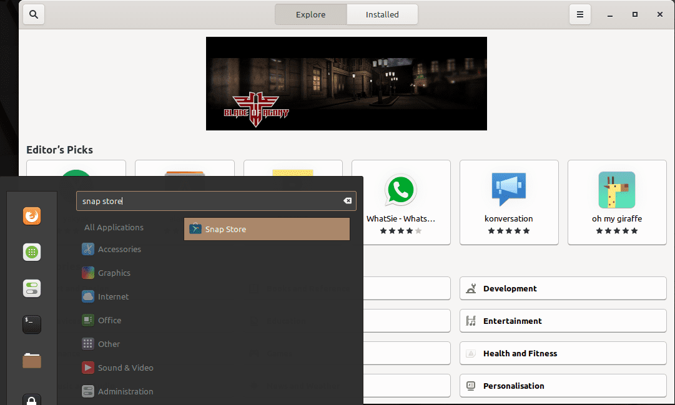Open the Files folder favorite

point(32,361)
